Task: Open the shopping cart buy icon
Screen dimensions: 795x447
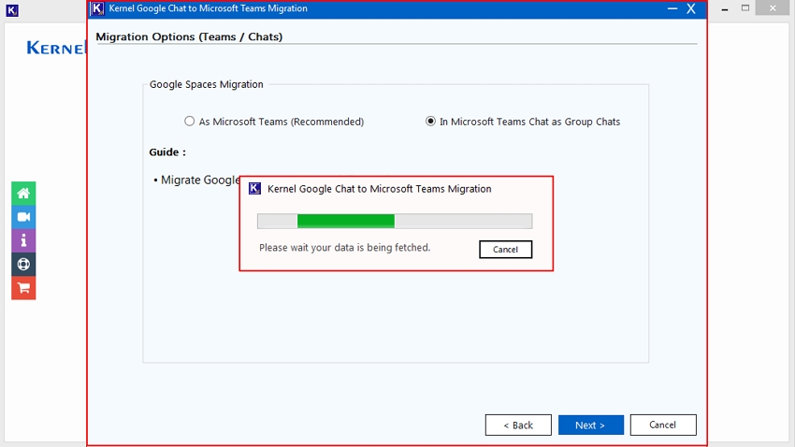Action: 23,288
